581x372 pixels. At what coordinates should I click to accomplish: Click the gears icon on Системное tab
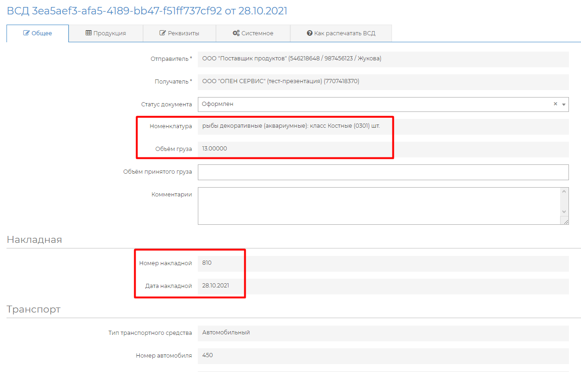click(236, 33)
